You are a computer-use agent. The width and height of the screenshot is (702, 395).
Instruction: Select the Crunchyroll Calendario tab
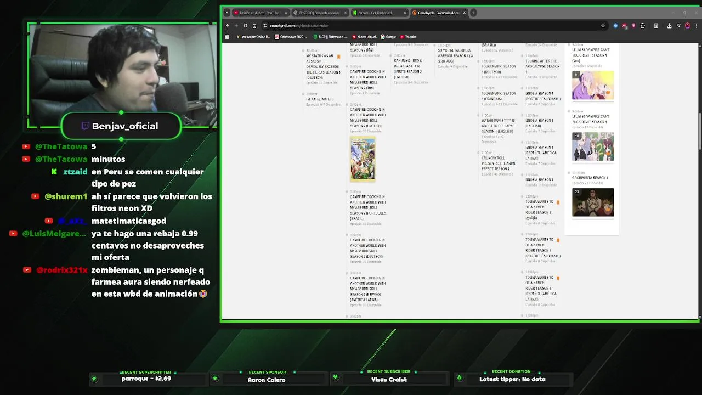pos(439,13)
